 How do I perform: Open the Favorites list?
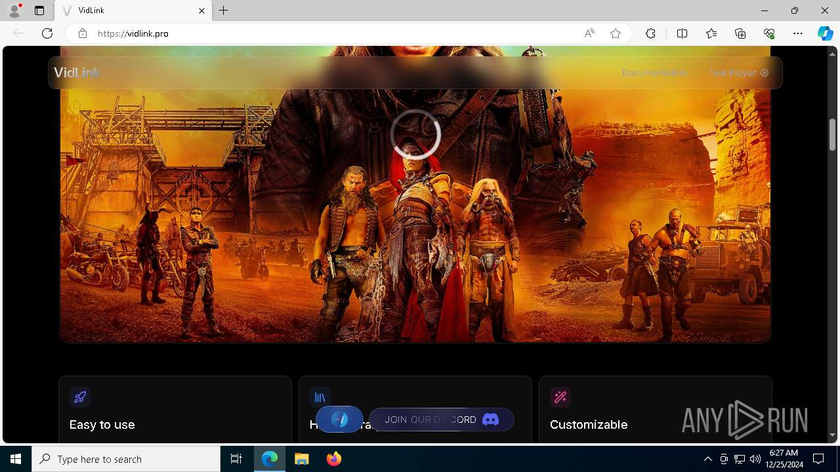(x=711, y=33)
